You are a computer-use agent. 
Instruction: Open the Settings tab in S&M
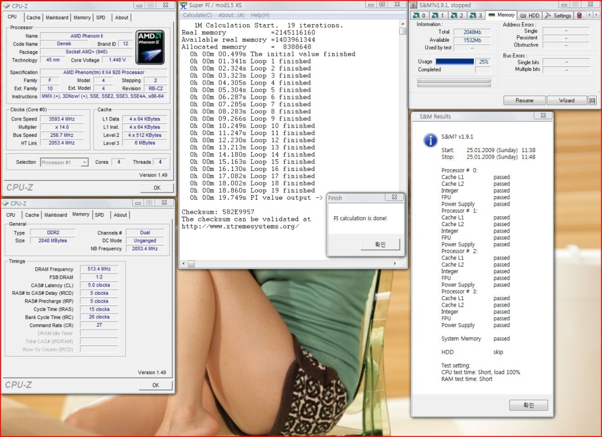558,15
